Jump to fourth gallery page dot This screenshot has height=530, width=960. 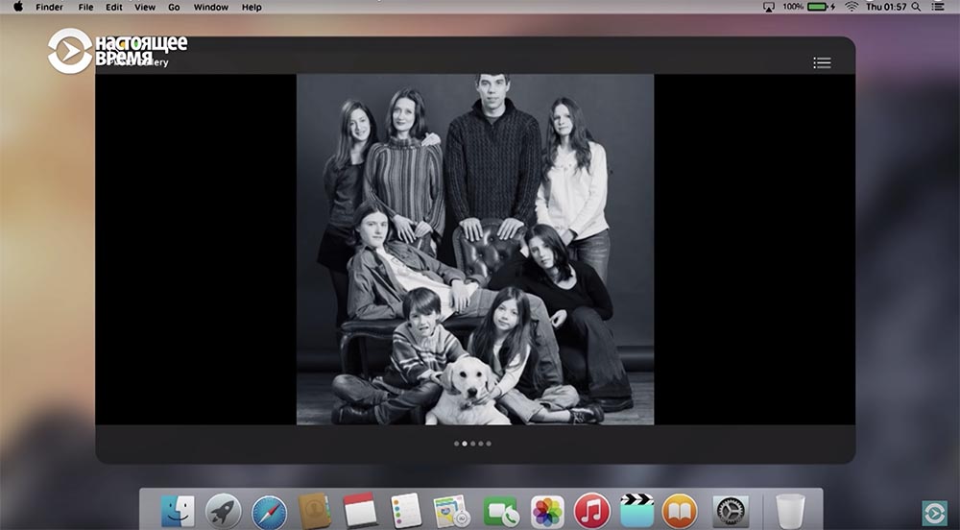pyautogui.click(x=481, y=444)
